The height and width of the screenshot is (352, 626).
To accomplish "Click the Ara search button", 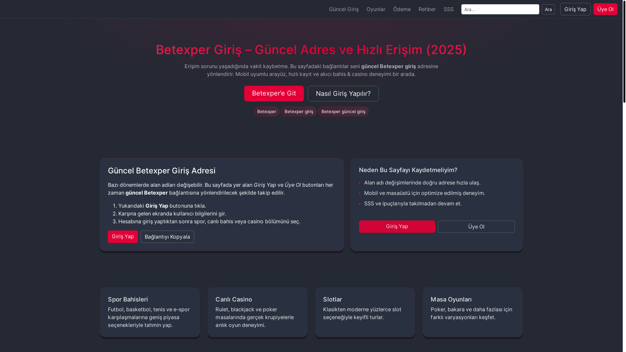I will point(548,9).
